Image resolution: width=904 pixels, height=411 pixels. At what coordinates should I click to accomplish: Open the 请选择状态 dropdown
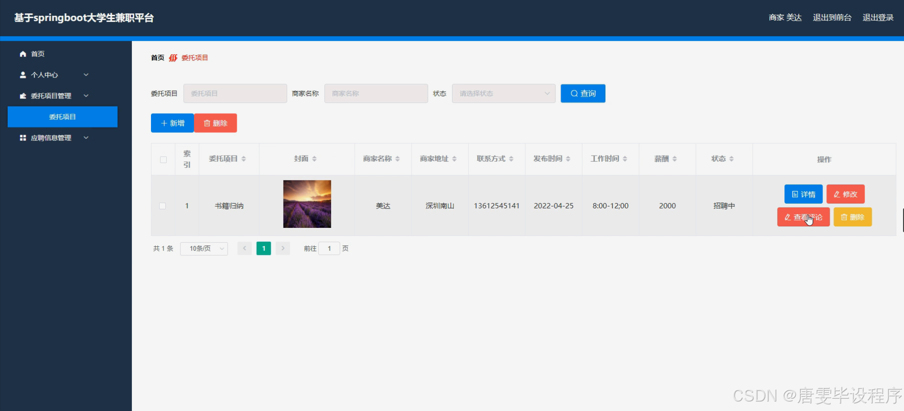point(504,93)
